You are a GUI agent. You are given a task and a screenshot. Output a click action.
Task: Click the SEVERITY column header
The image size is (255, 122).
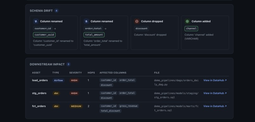coord(76,73)
